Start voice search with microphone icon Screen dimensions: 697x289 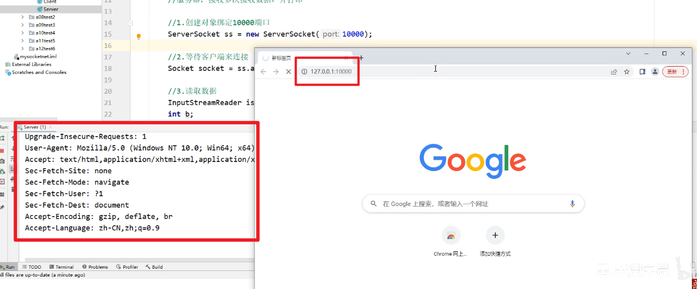coord(572,204)
